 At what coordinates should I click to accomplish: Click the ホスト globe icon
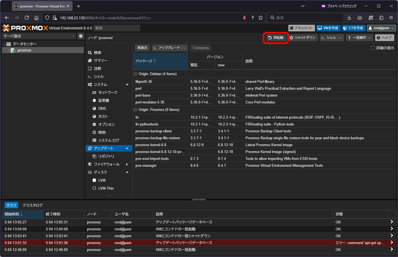(x=94, y=116)
